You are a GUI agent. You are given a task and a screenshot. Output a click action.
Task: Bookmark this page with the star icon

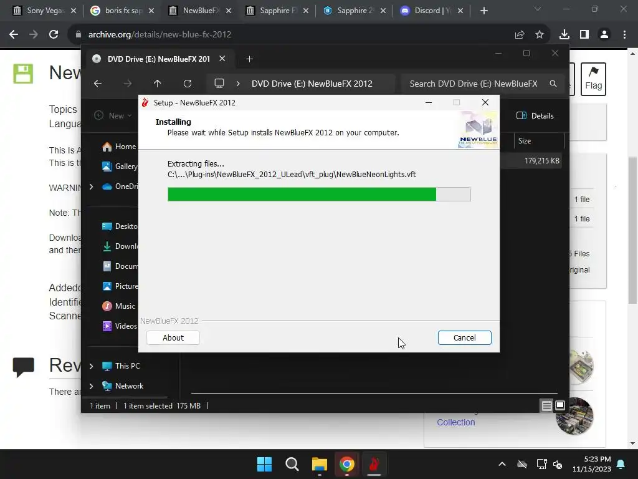[x=540, y=35]
